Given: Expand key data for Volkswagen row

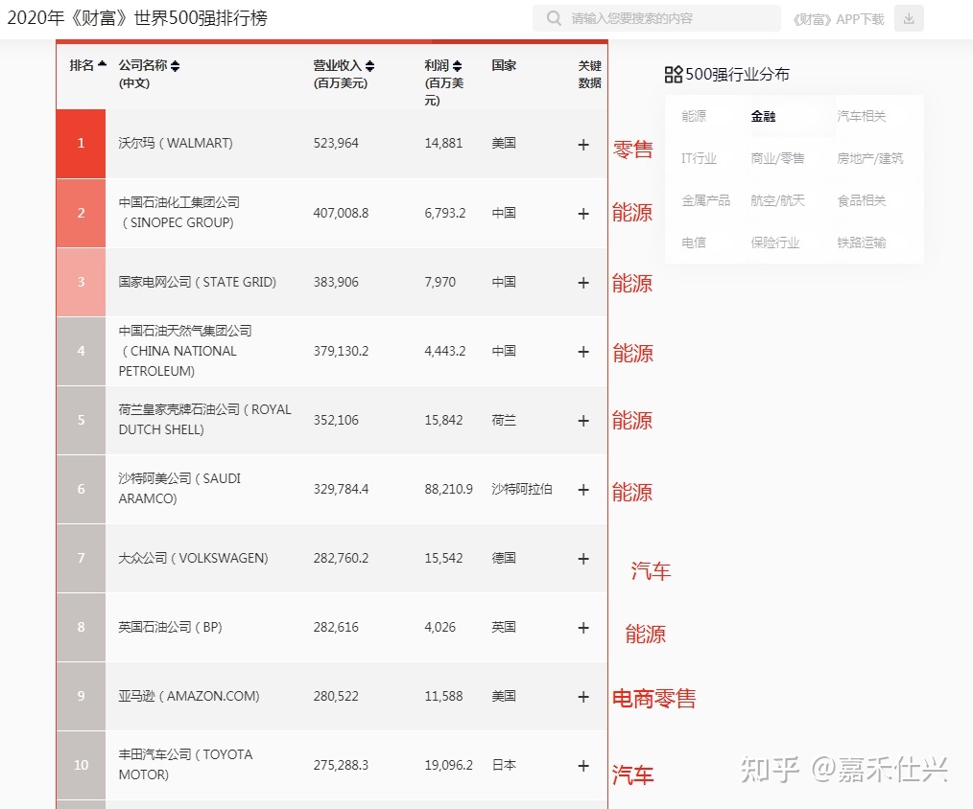Looking at the screenshot, I should click(583, 559).
